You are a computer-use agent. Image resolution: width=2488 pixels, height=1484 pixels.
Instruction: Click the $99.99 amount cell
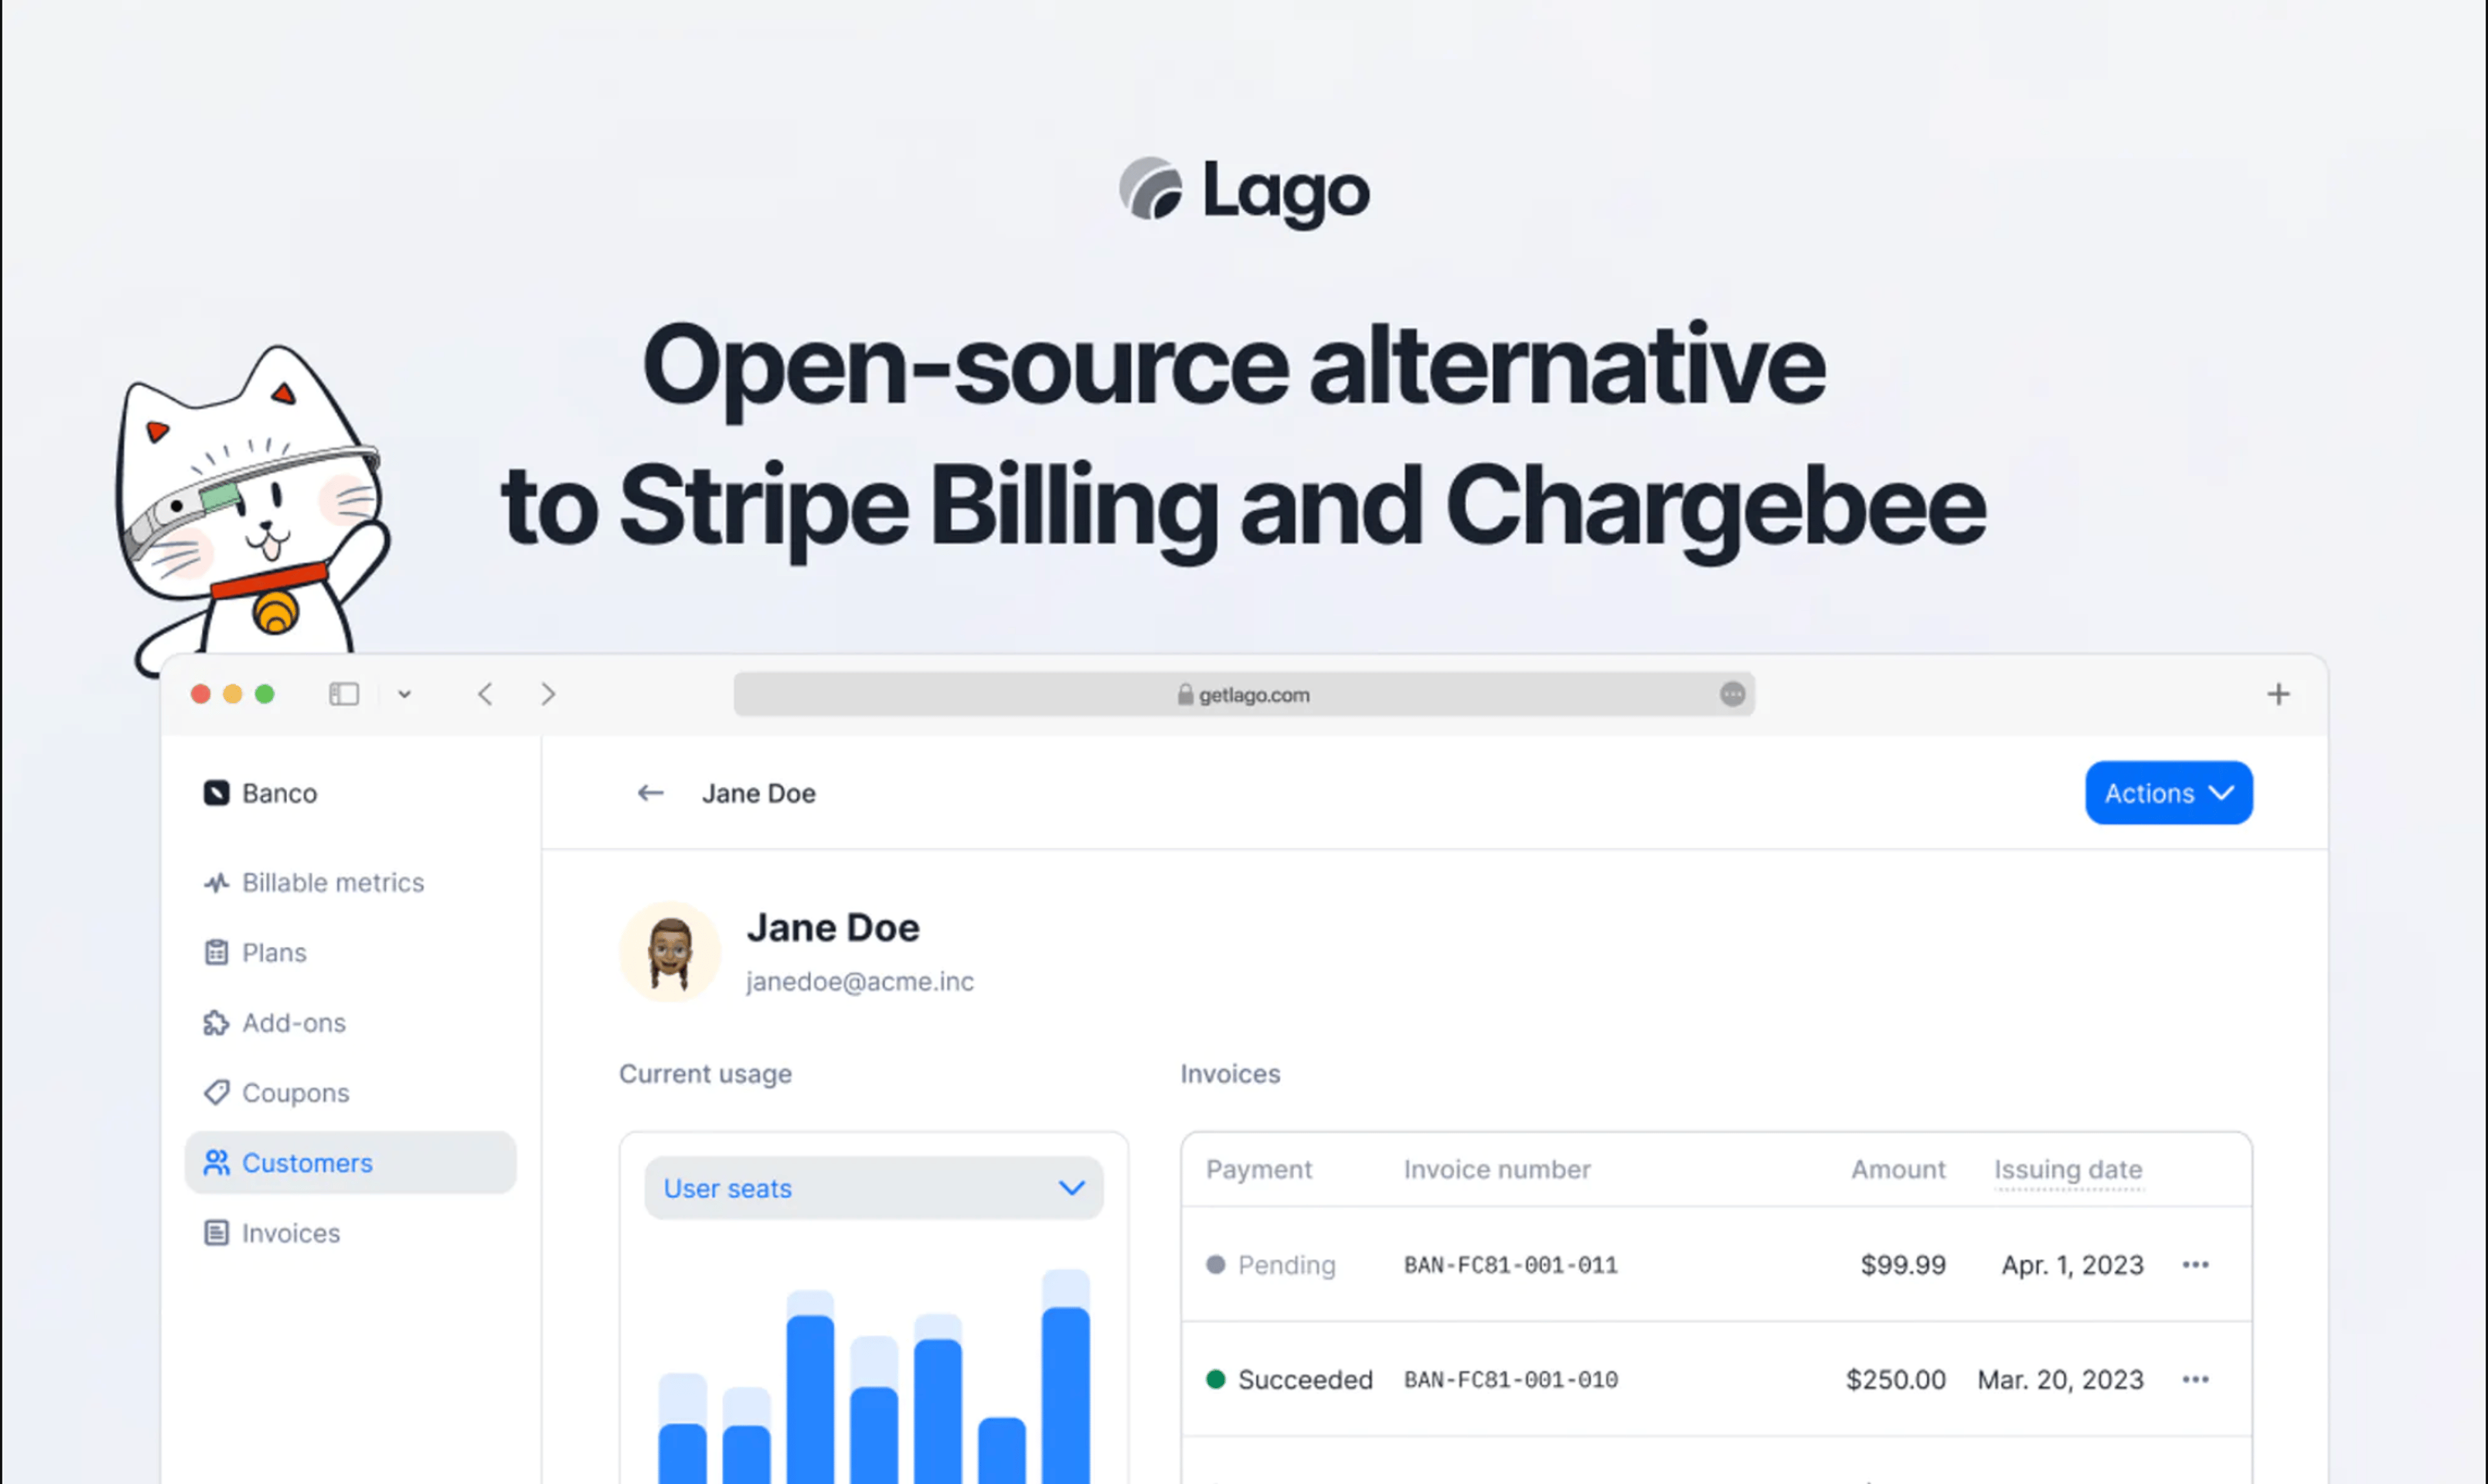click(x=1903, y=1265)
